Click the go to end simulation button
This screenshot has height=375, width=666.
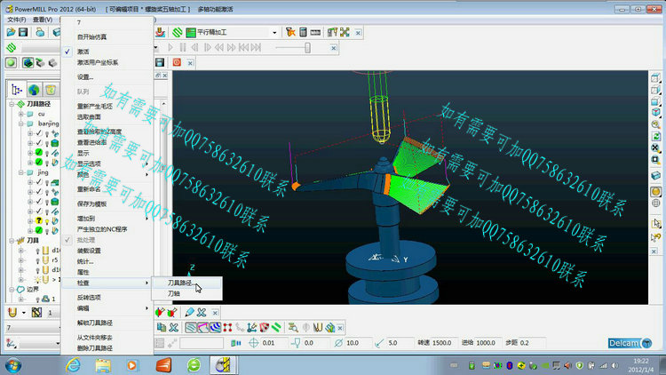coord(256,48)
